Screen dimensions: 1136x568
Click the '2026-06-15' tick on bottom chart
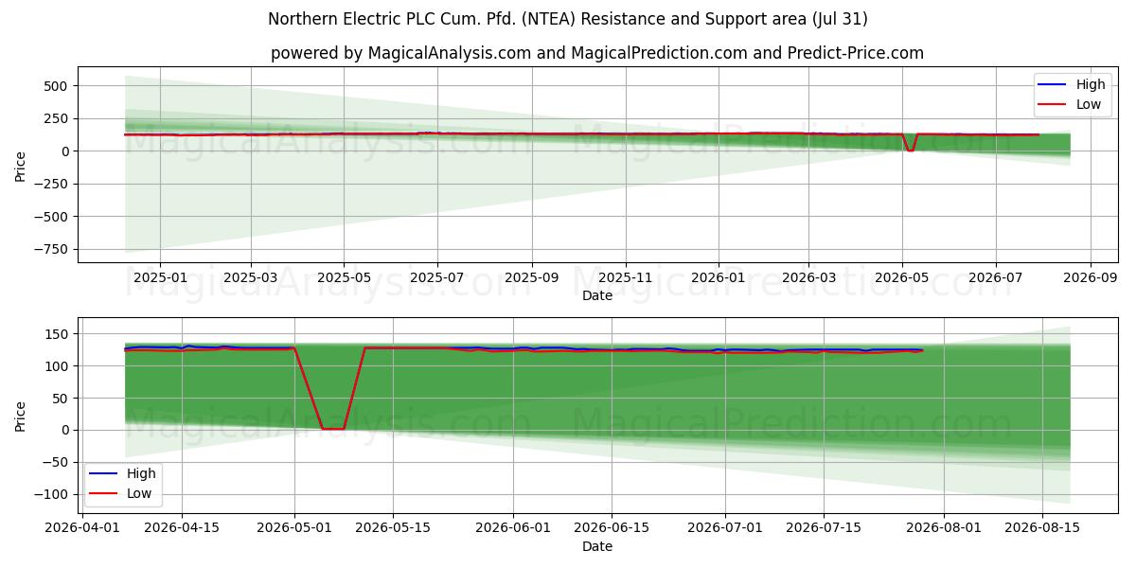coord(612,527)
